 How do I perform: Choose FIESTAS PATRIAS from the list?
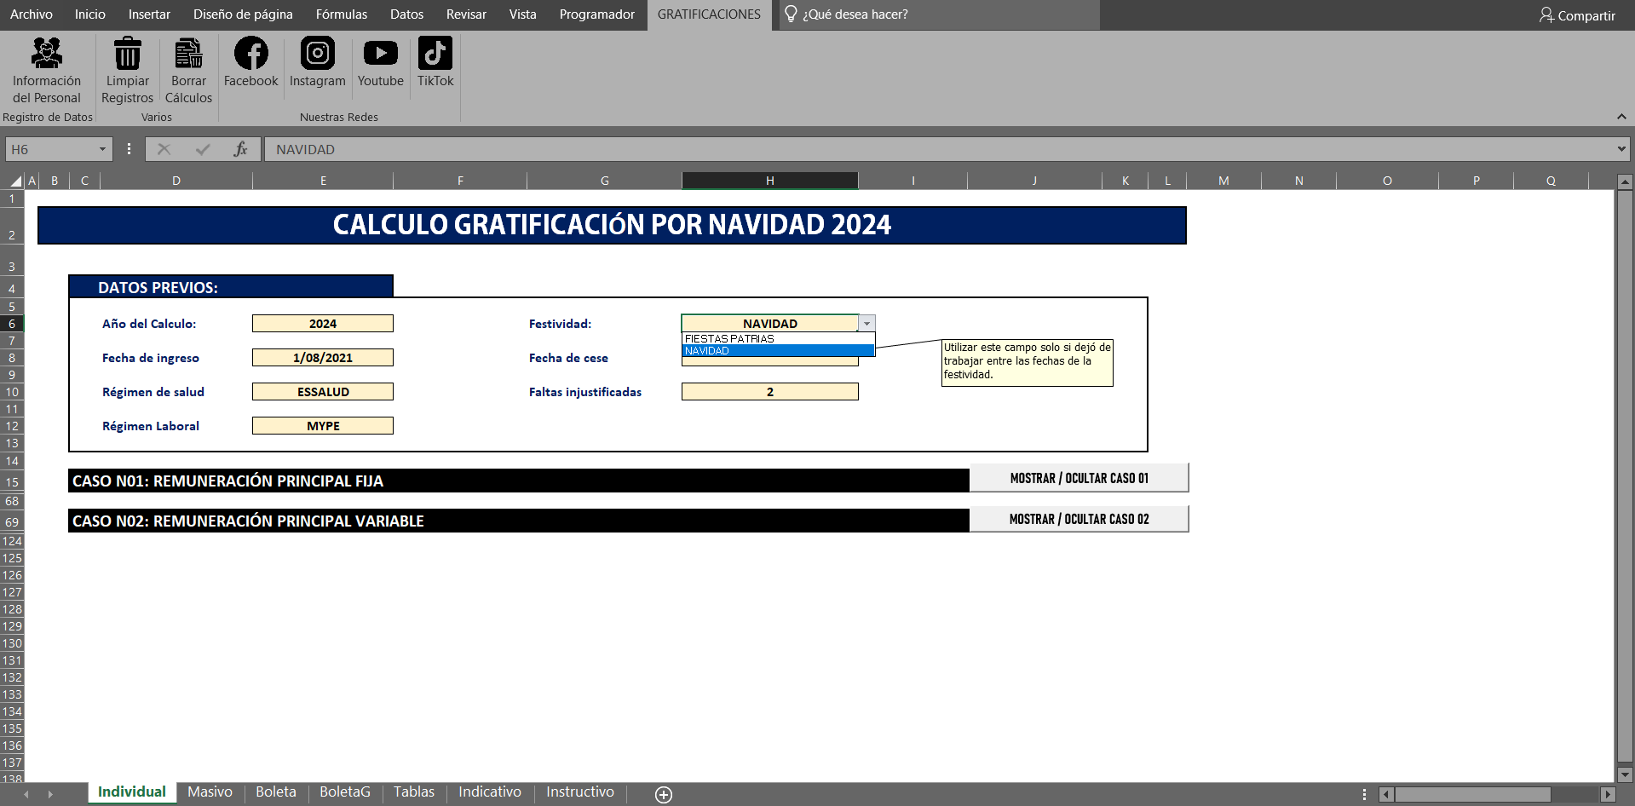point(729,338)
